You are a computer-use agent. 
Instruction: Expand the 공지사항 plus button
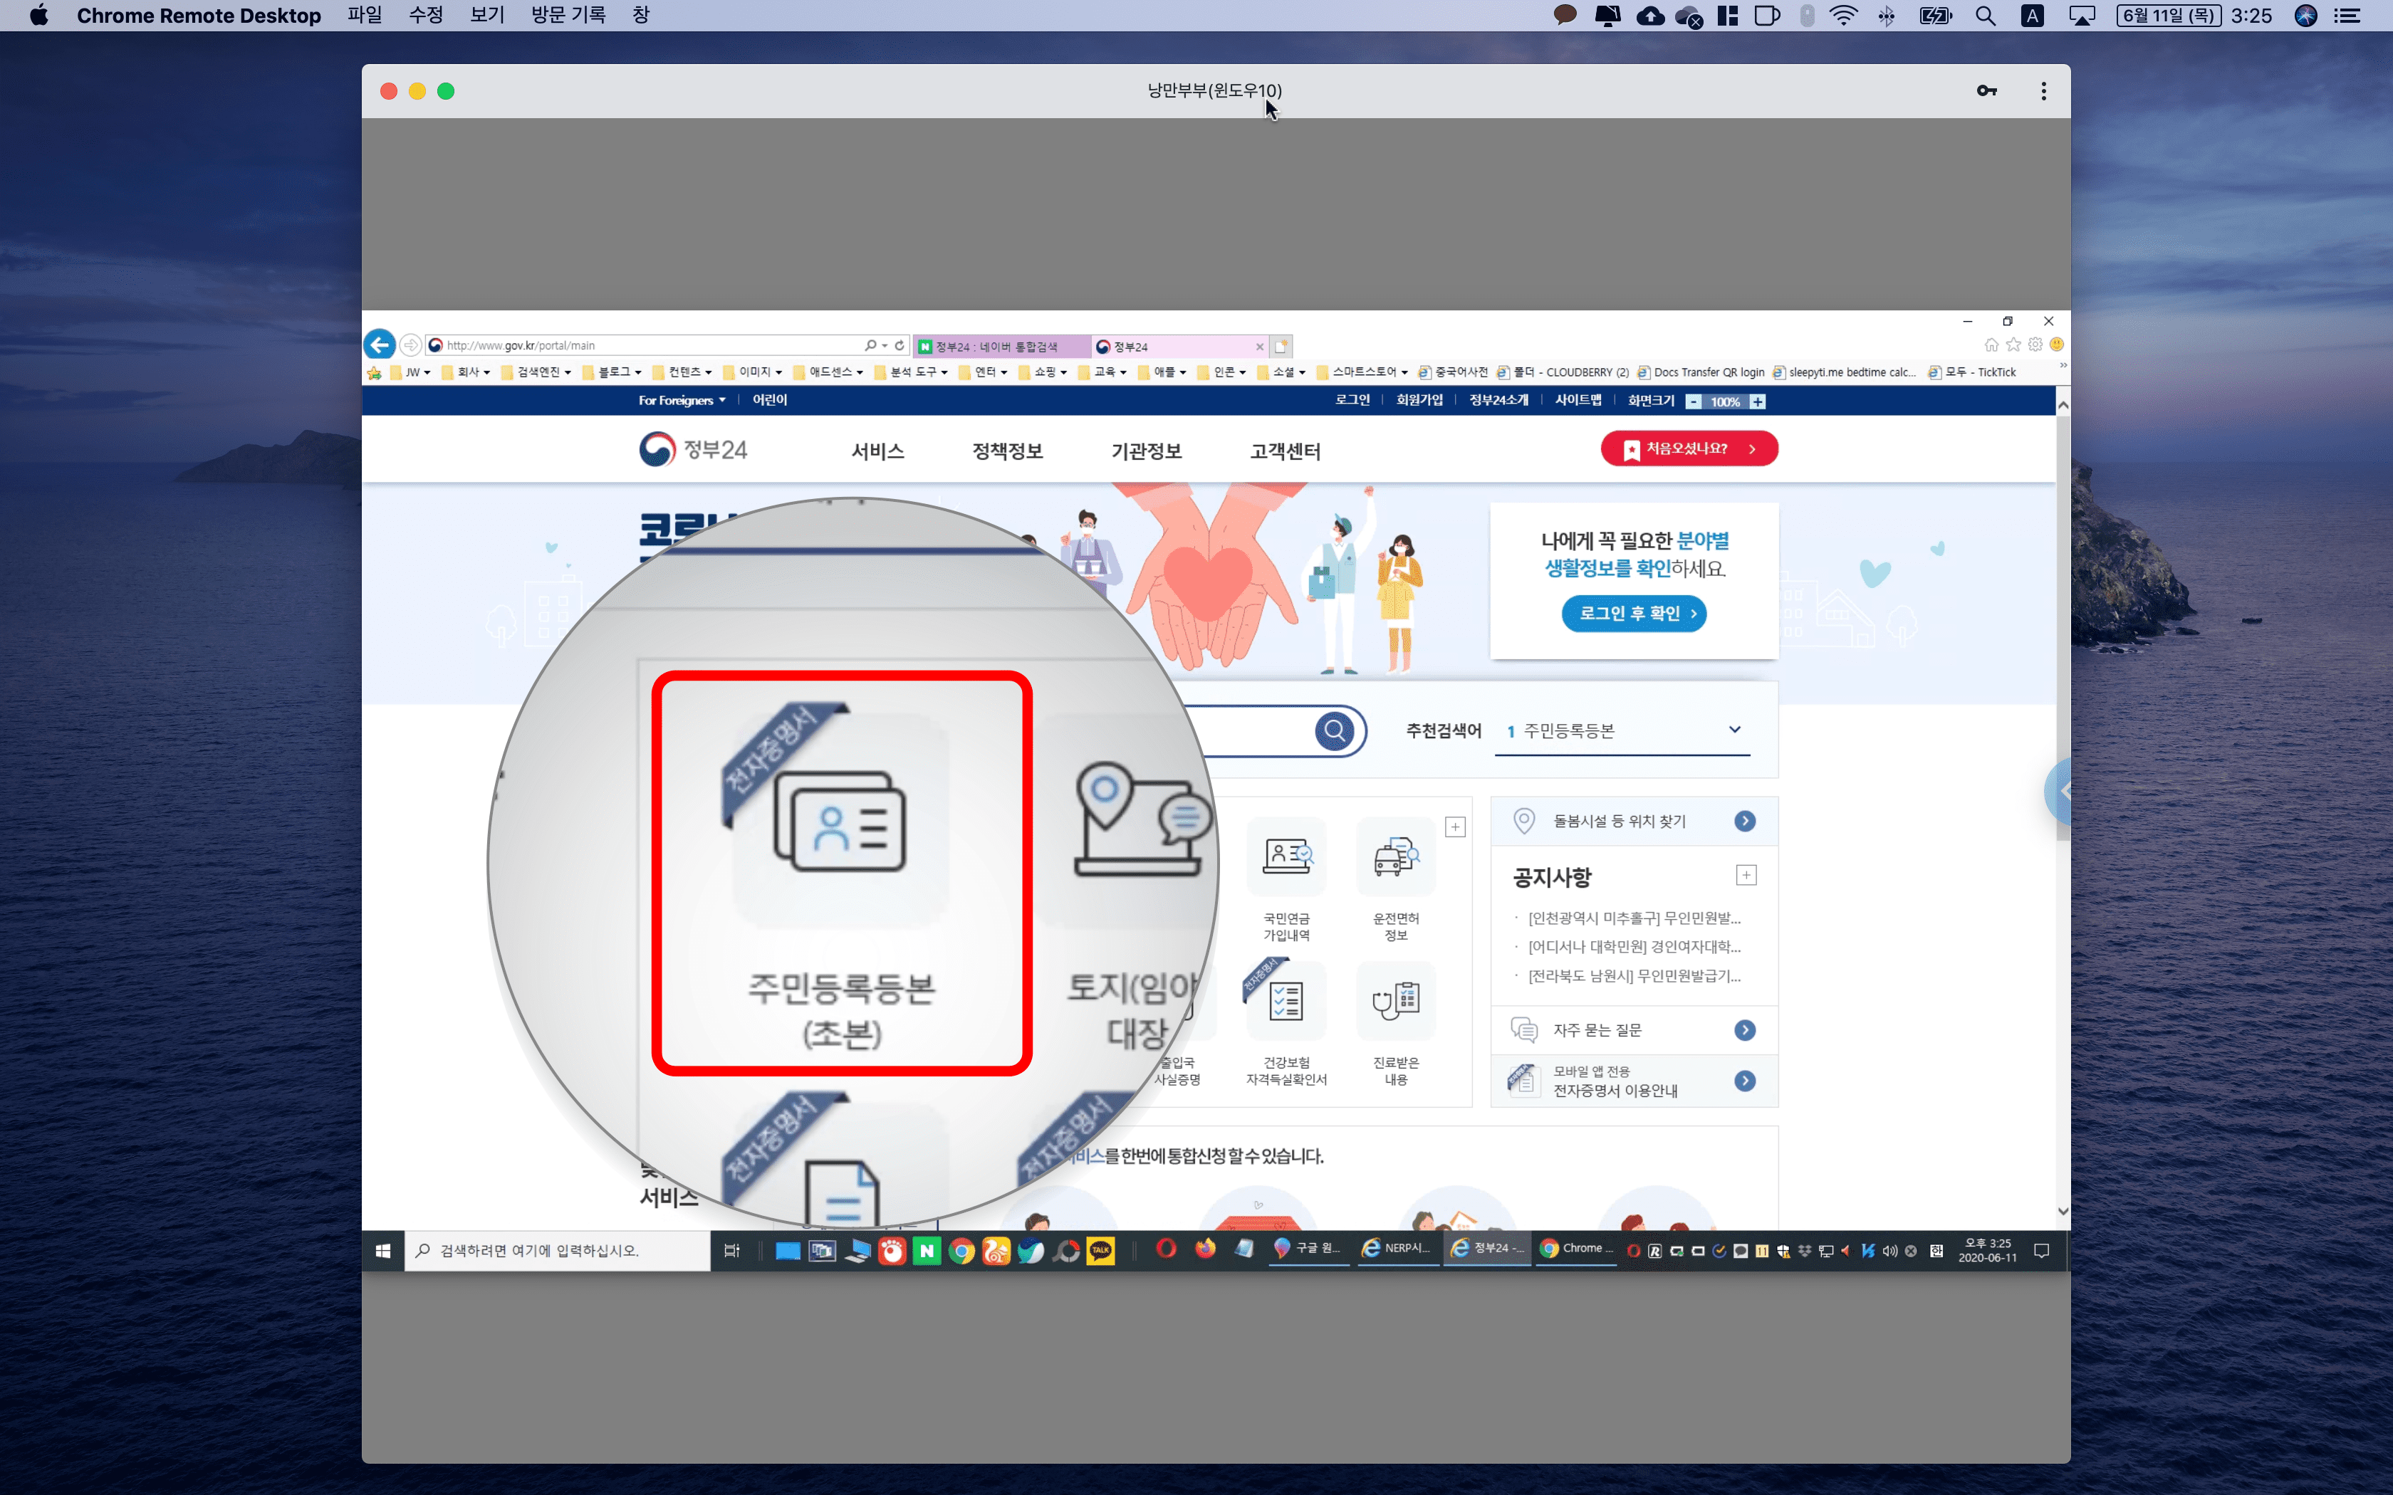(1746, 875)
